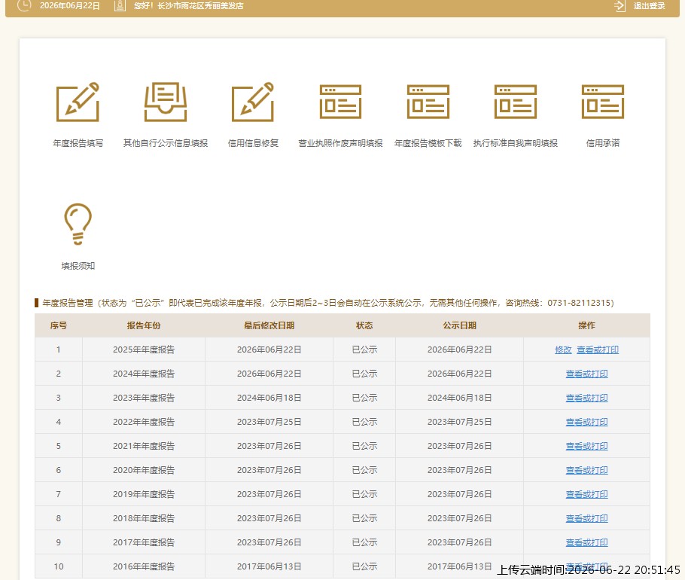Click the 公示日期 column header
Screen dimensions: 685x580
coord(460,325)
